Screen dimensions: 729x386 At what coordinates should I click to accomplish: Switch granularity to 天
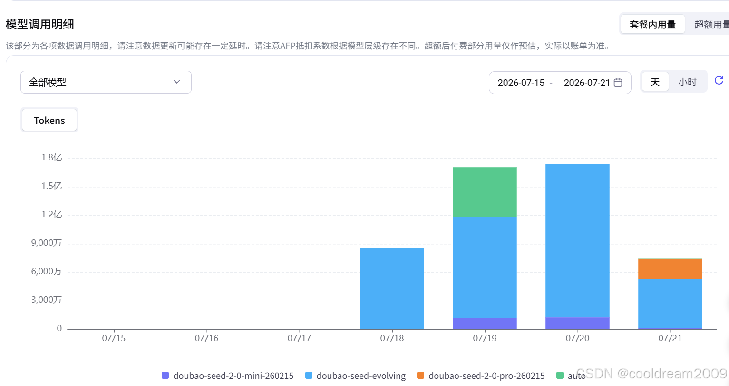(x=655, y=82)
